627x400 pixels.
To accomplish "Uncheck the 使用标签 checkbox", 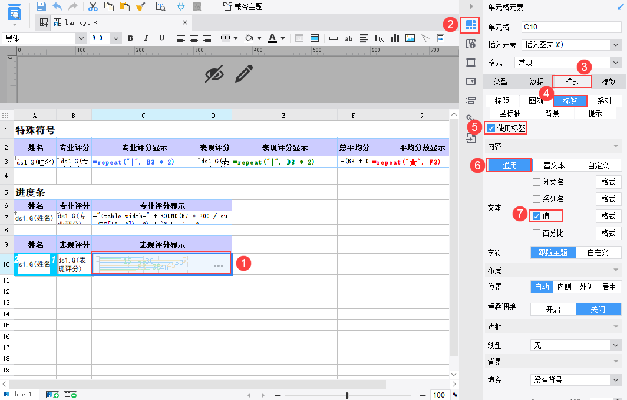I will point(491,128).
